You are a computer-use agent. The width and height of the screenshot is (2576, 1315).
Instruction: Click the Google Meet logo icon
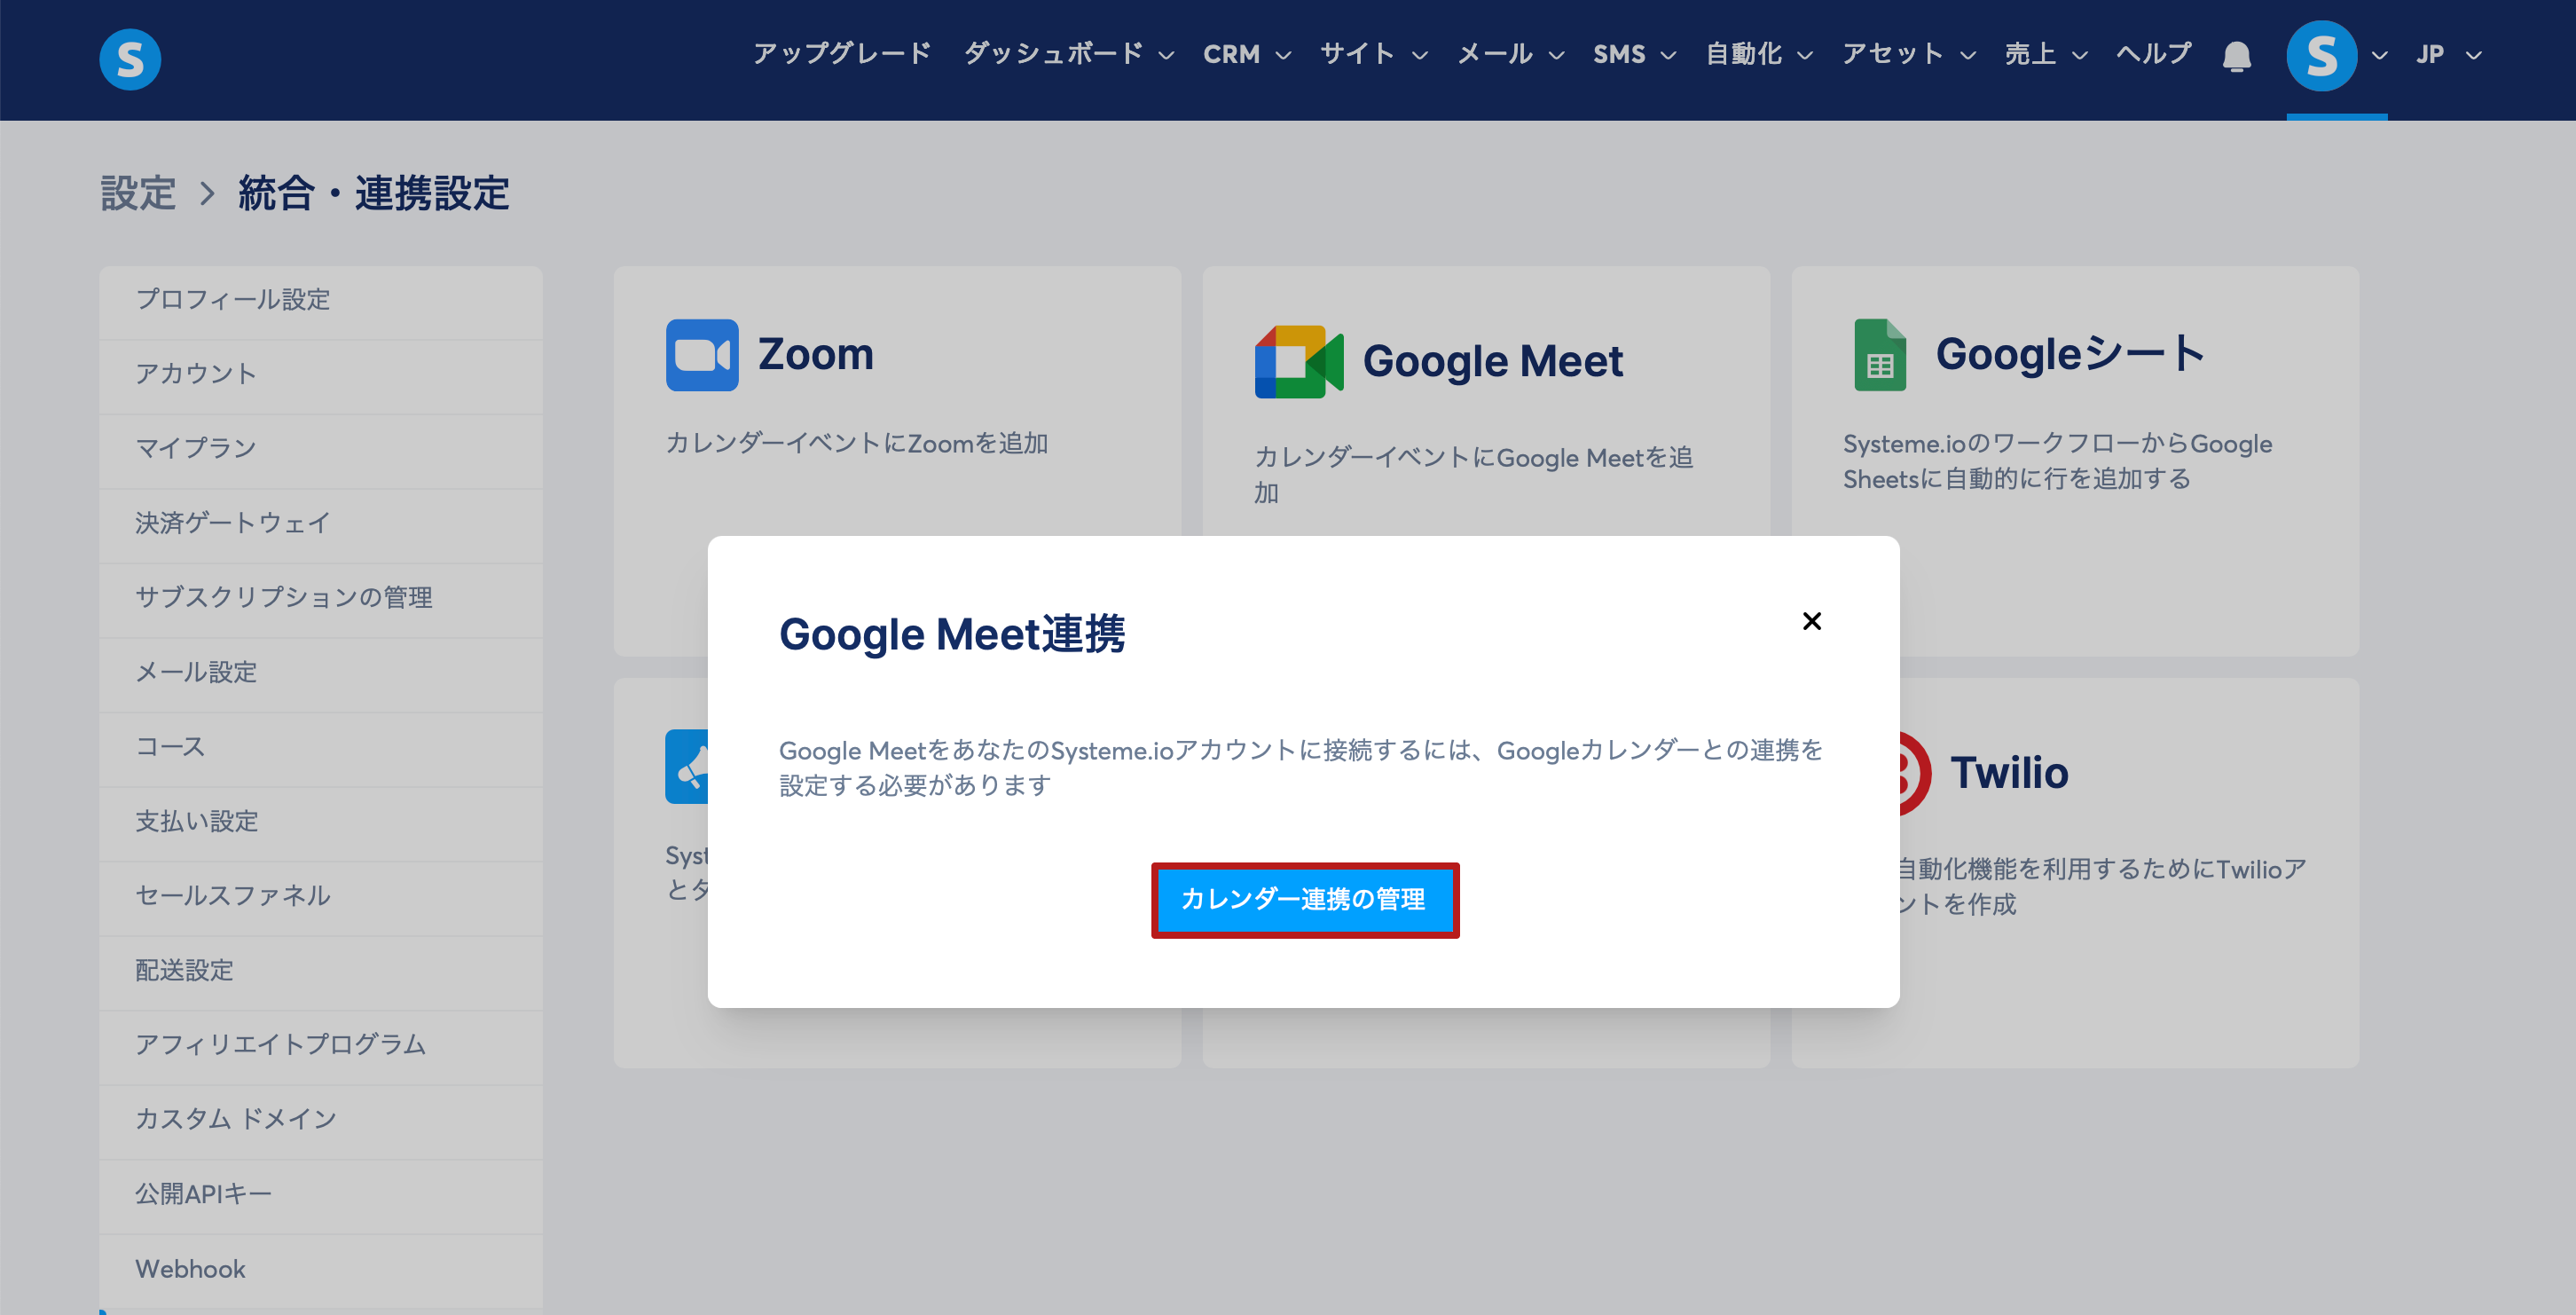tap(1298, 361)
